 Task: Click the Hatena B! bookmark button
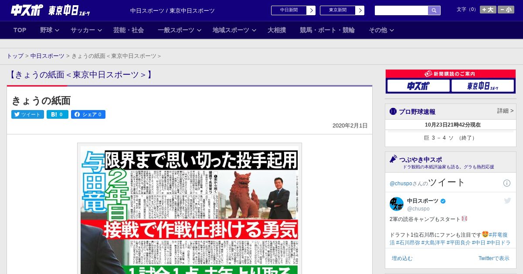click(x=58, y=114)
